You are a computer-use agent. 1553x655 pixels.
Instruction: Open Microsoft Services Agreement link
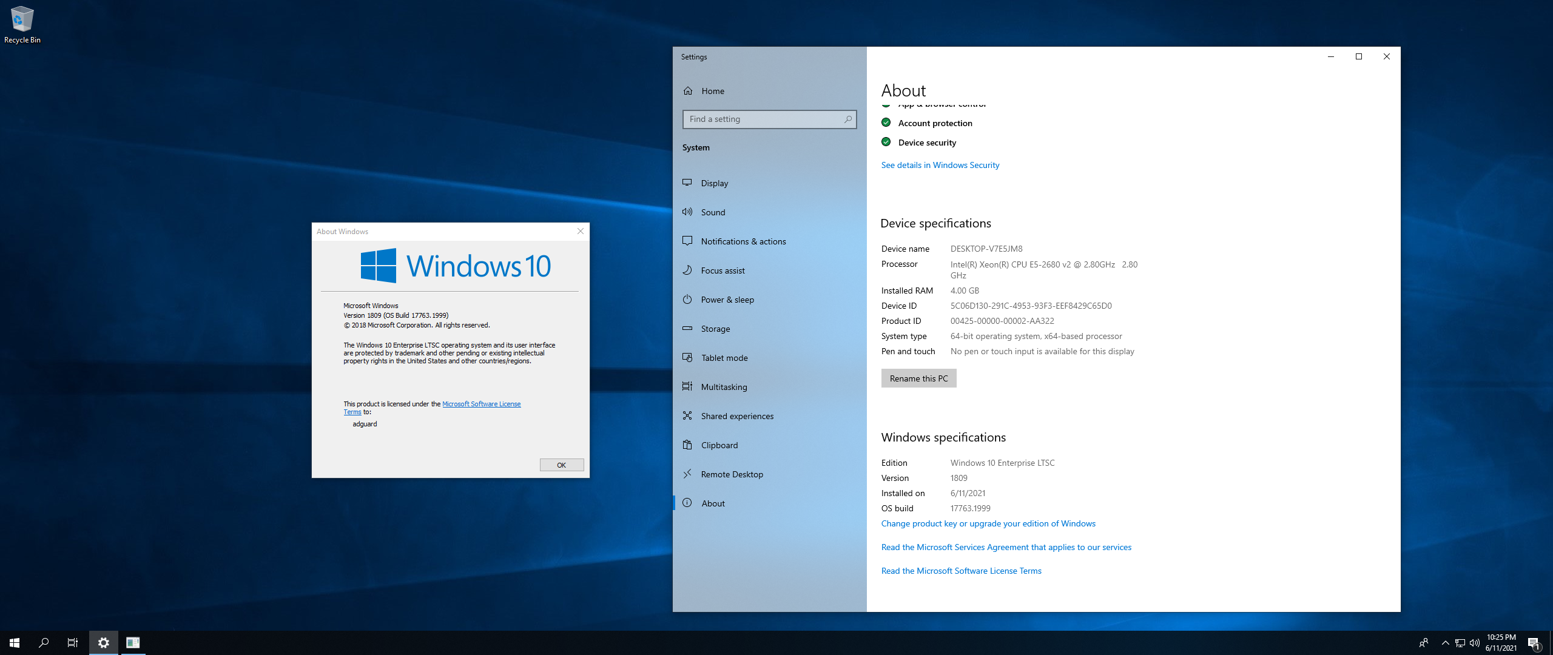tap(1006, 547)
